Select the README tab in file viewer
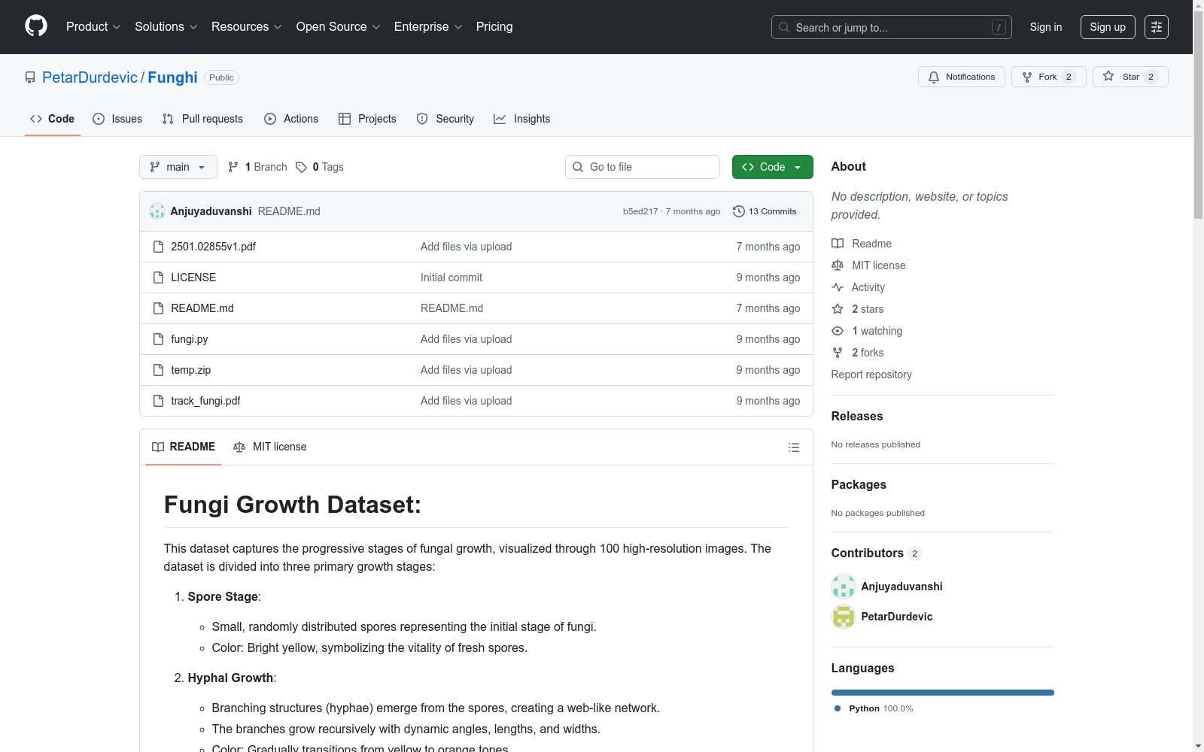Screen dimensions: 1204x752 [x=184, y=447]
